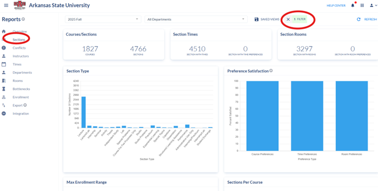Open the user account menu
The image size is (378, 191).
click(373, 5)
